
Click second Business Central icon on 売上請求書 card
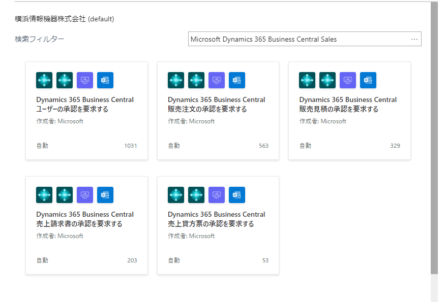click(x=65, y=195)
